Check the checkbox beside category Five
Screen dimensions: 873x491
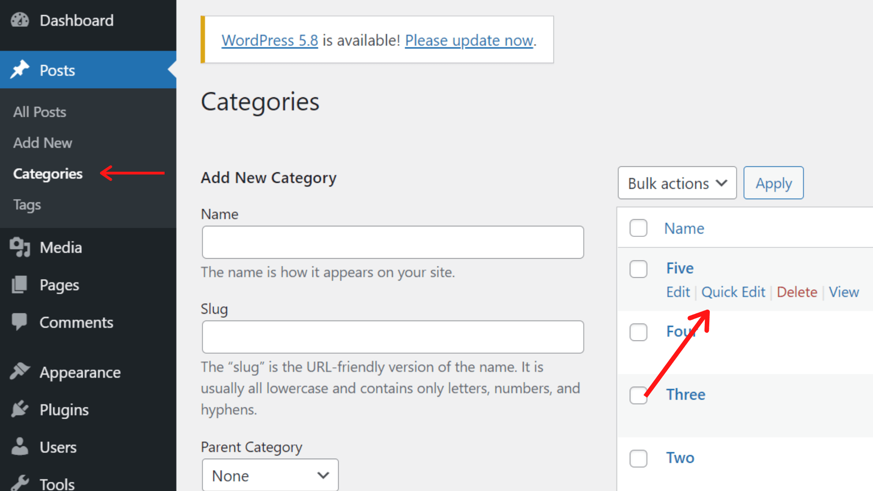point(638,269)
